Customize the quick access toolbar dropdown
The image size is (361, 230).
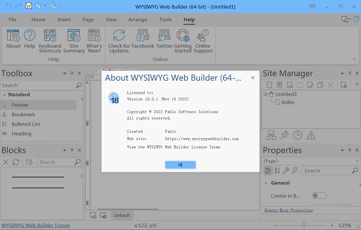pos(60,6)
